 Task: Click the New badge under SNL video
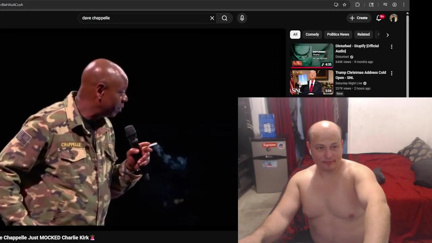pyautogui.click(x=340, y=93)
